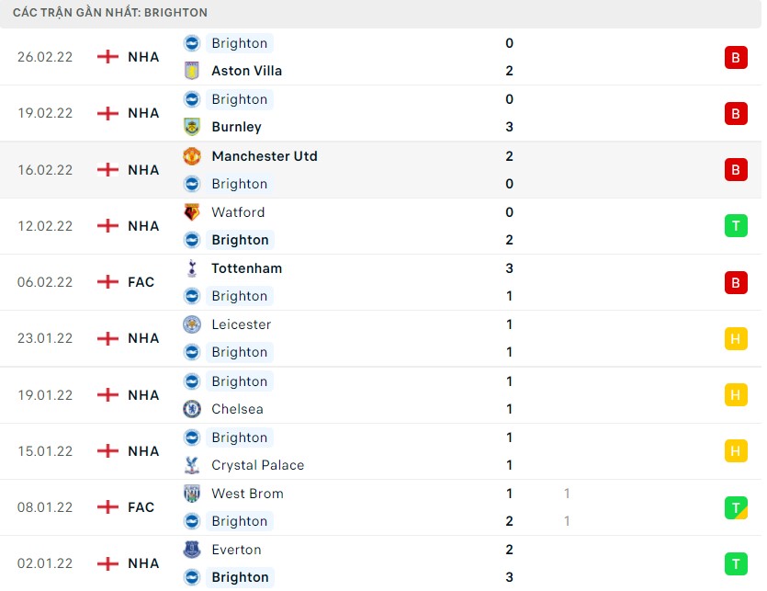767x591 pixels.
Task: Click the Leicester club crest
Action: tap(192, 324)
